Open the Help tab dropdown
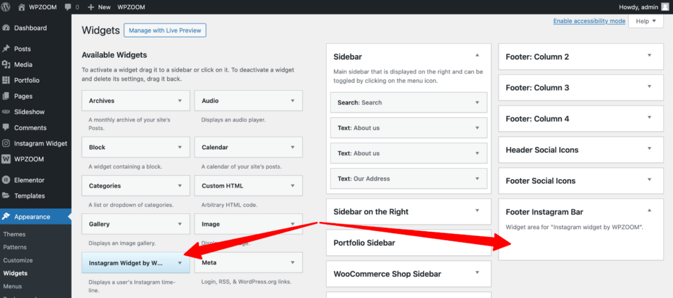Viewport: 673px width, 298px height. [645, 21]
